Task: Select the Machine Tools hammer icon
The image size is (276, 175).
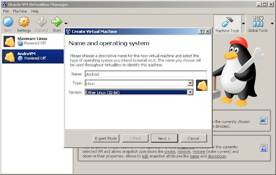Action: tap(227, 22)
